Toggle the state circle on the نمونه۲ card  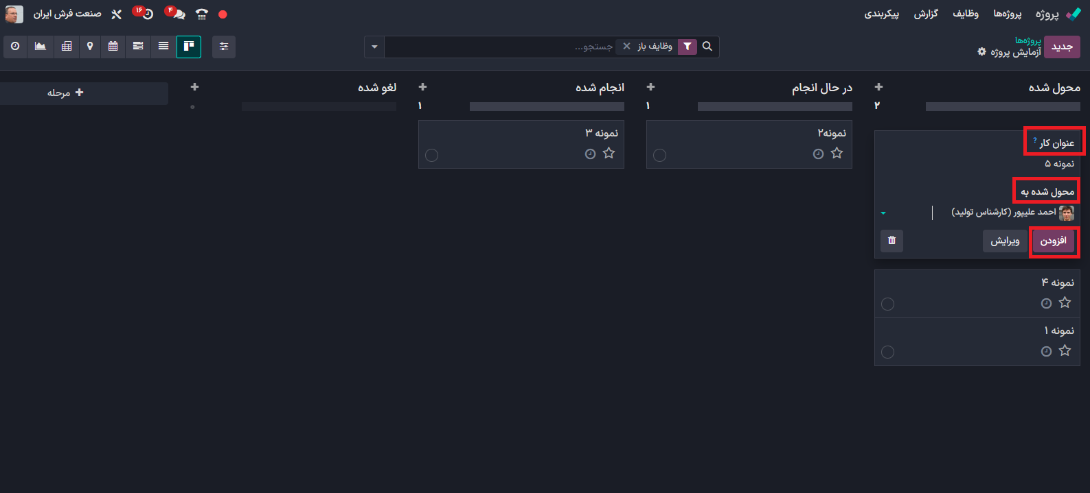click(659, 155)
